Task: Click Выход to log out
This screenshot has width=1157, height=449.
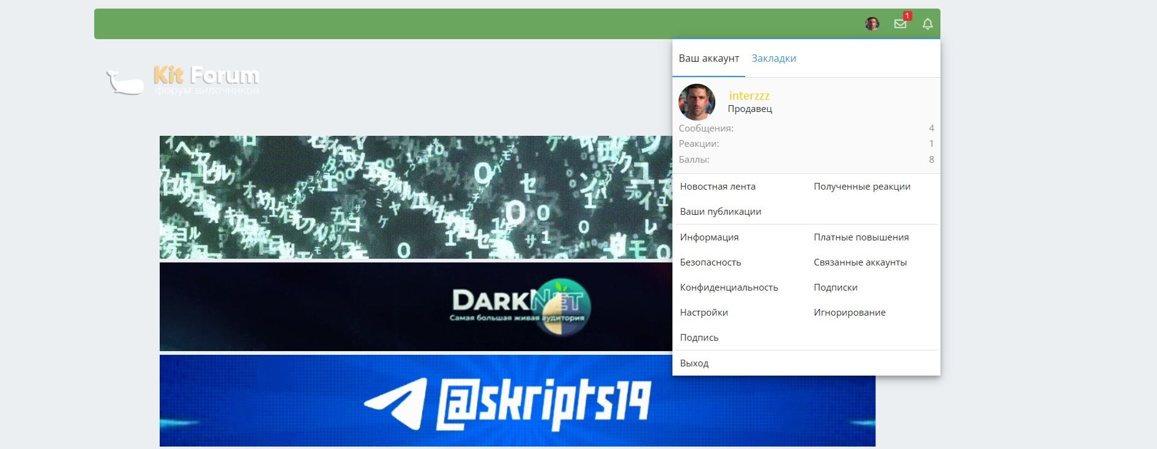Action: [694, 363]
